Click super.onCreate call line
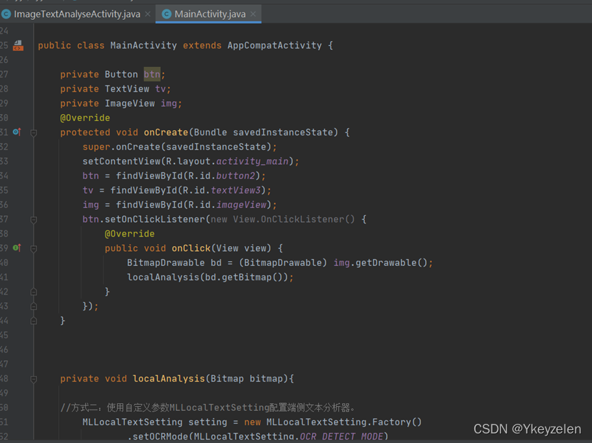This screenshot has height=443, width=592. click(180, 147)
